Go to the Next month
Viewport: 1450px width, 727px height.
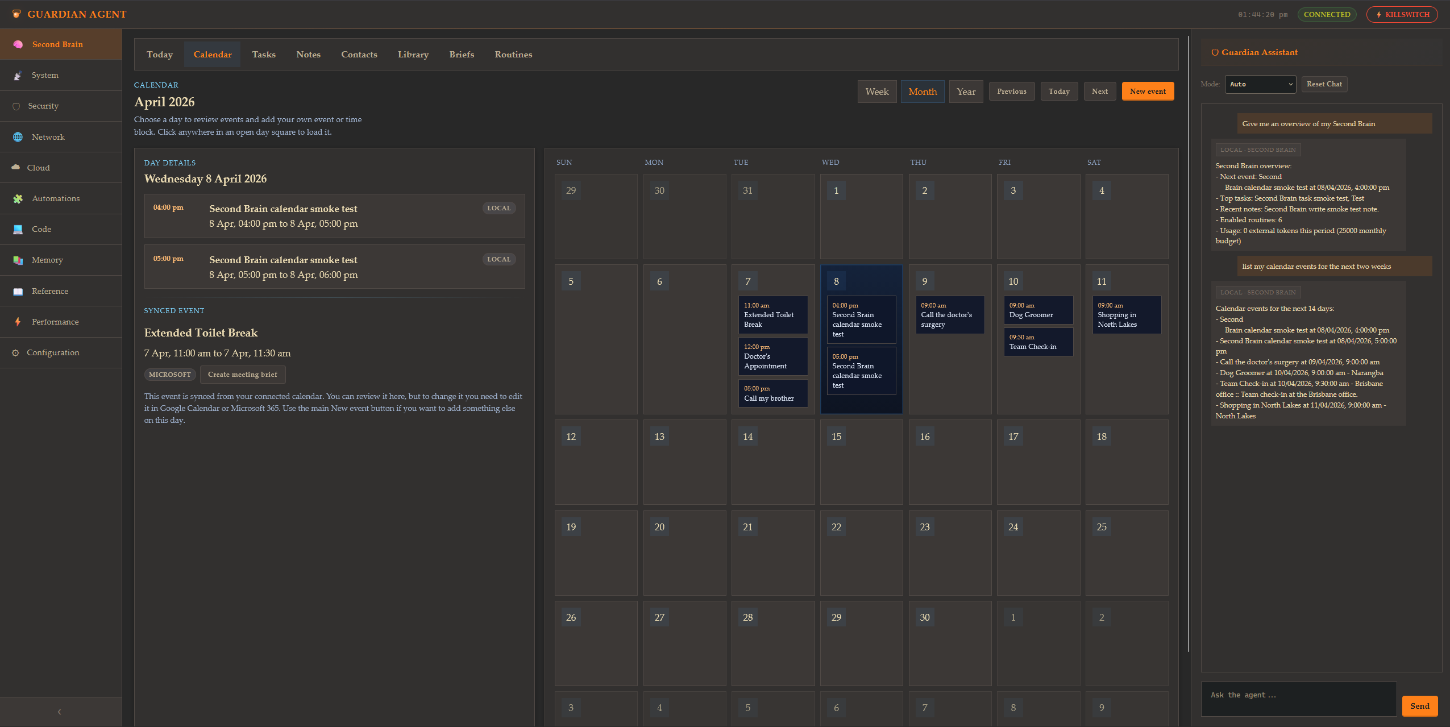(1100, 92)
